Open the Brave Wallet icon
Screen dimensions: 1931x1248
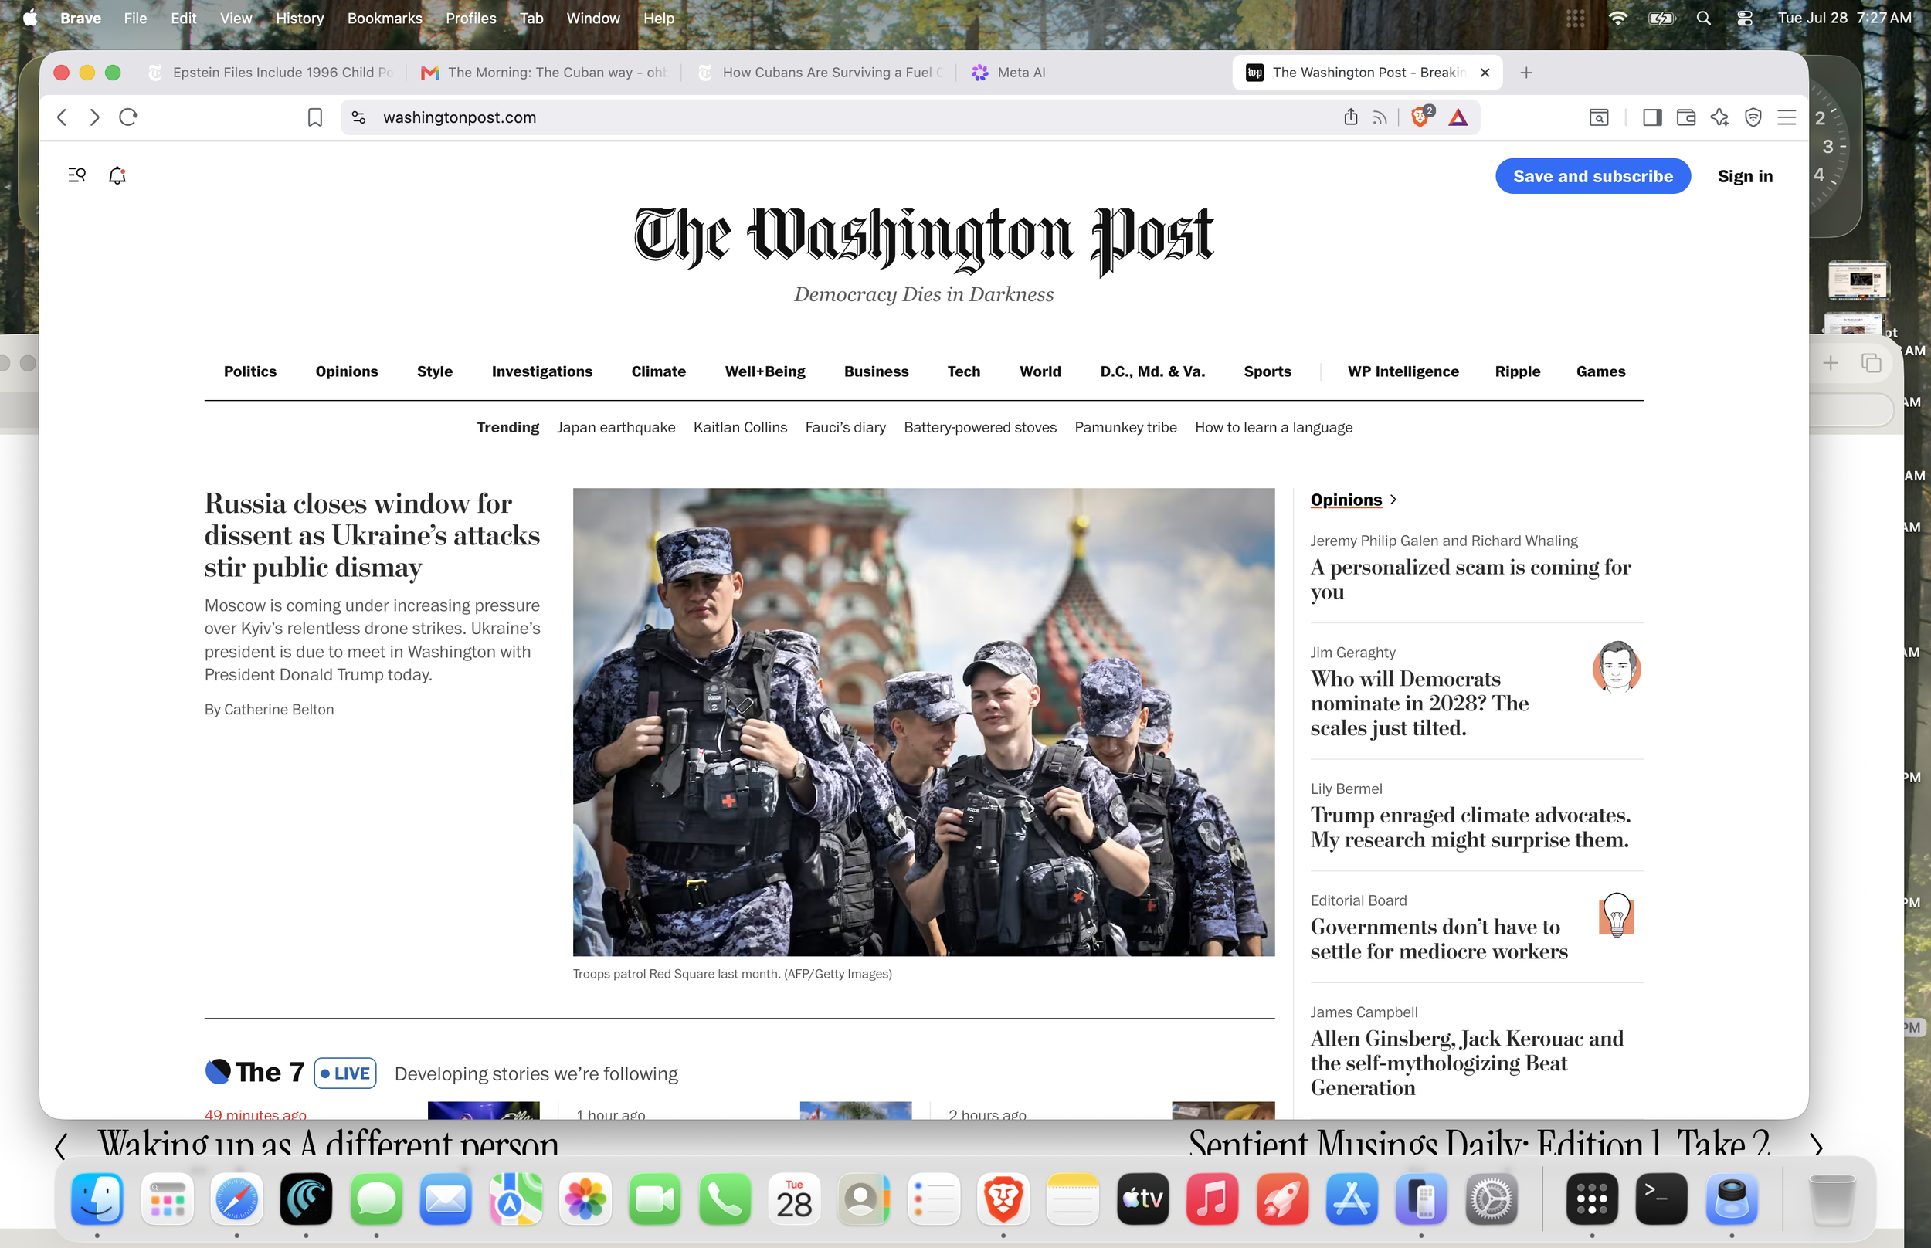[1686, 117]
